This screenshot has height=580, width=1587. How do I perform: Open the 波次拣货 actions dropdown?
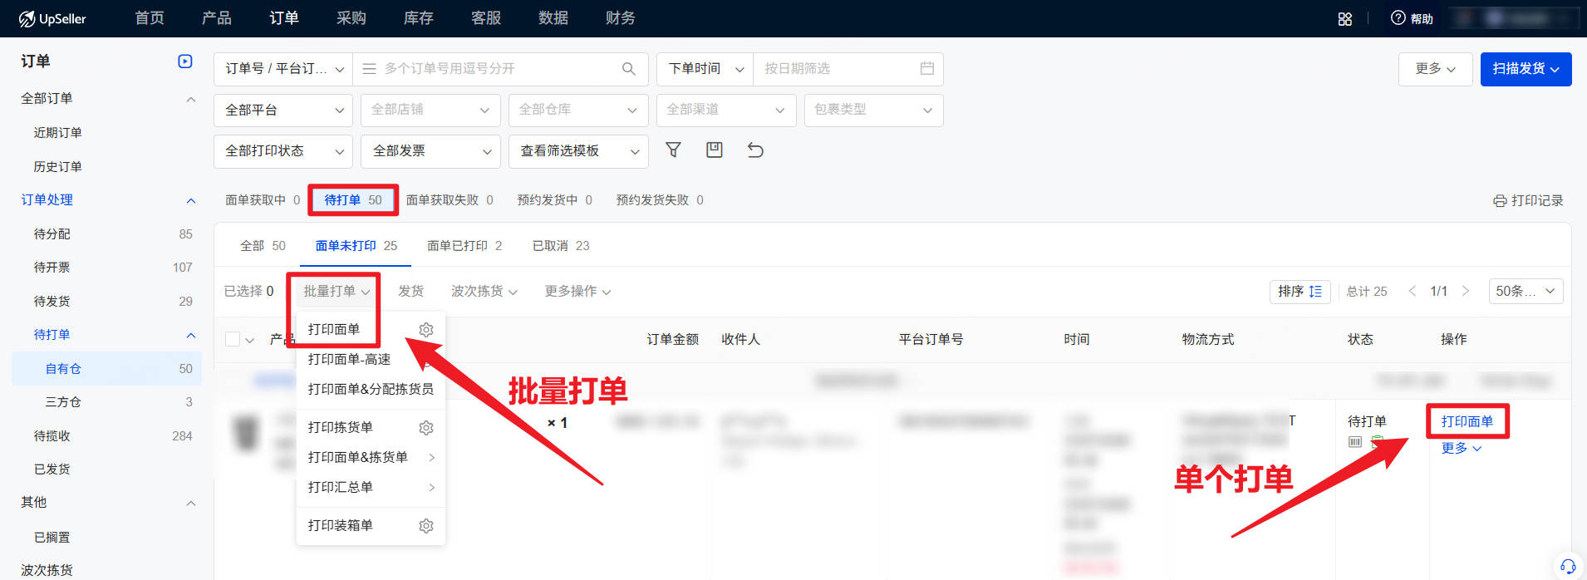tap(484, 292)
